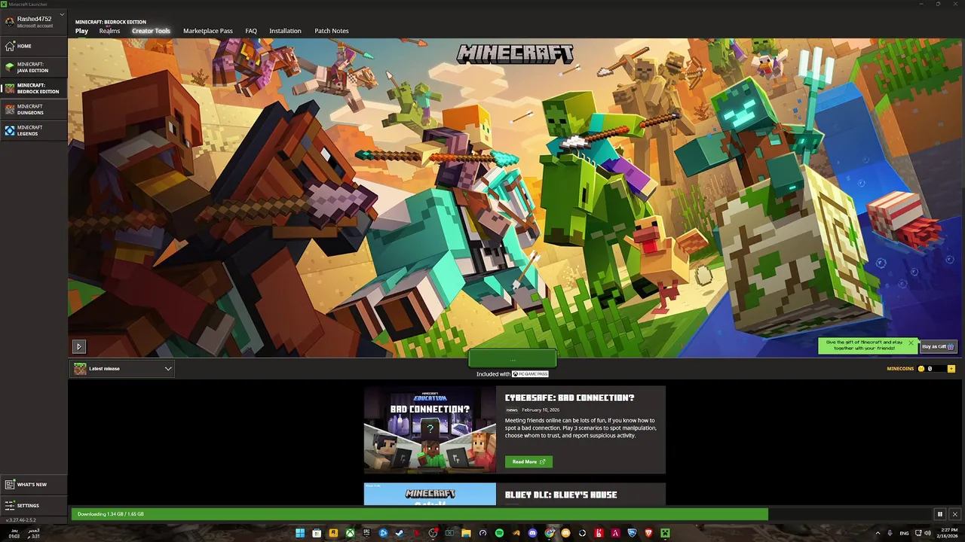Open the Home section in sidebar
The width and height of the screenshot is (965, 542).
34,46
